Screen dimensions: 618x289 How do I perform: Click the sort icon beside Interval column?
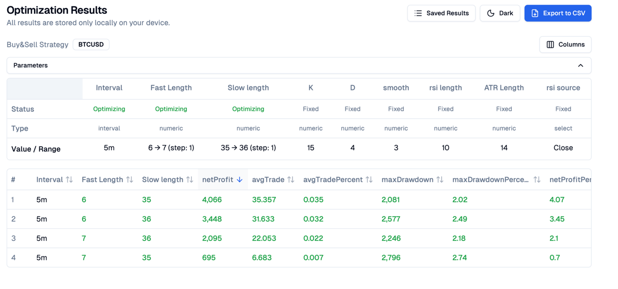click(69, 180)
